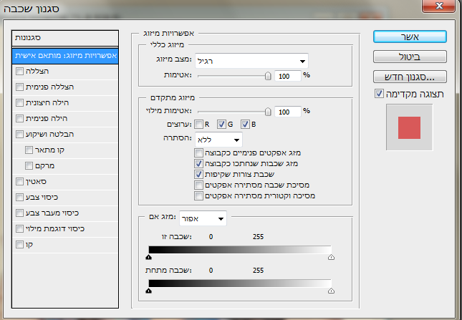Click the שכבה מתחת gradient bar
Viewport: 462px width, 320px height.
(240, 283)
